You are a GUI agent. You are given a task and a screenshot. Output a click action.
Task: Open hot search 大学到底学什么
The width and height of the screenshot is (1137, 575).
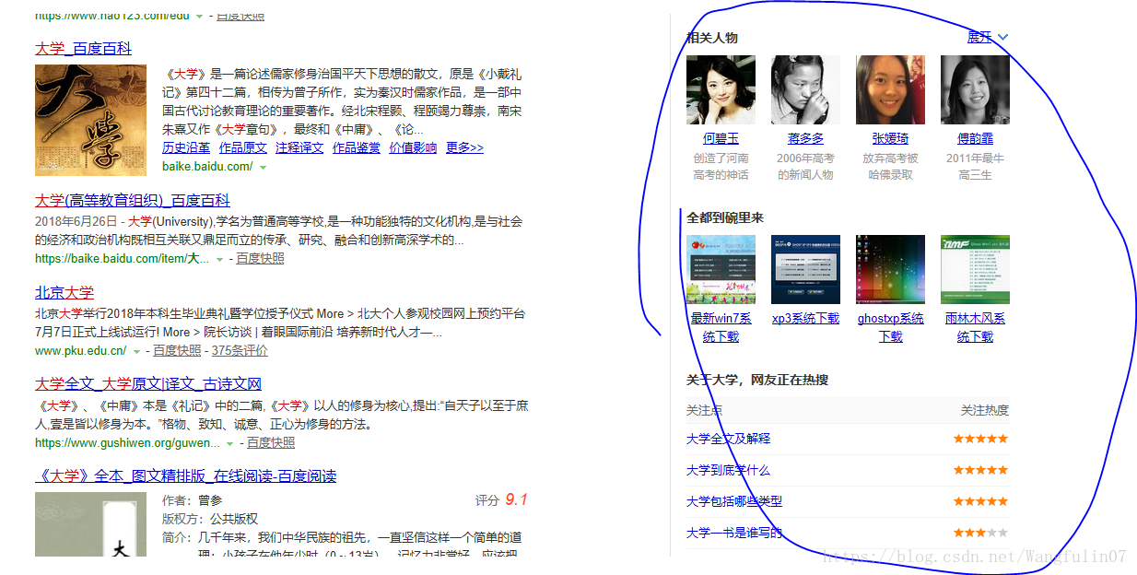point(728,470)
